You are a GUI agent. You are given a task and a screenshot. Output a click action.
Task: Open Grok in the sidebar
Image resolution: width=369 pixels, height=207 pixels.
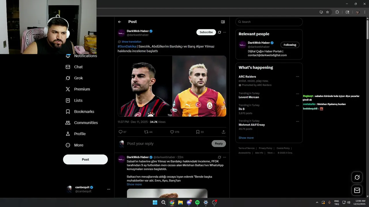pos(74,78)
